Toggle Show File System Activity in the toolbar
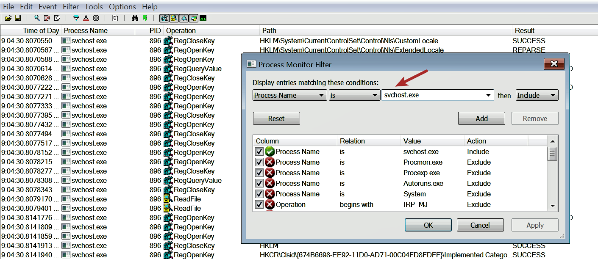 (174, 18)
